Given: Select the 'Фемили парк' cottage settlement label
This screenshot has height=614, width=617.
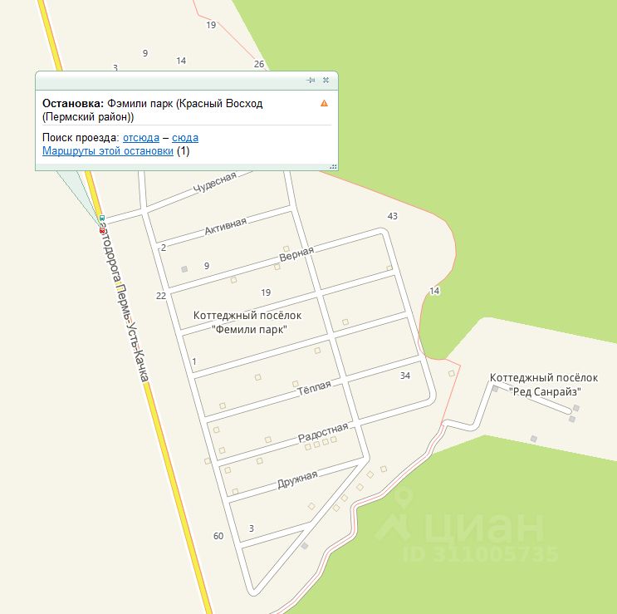Looking at the screenshot, I should click(247, 322).
